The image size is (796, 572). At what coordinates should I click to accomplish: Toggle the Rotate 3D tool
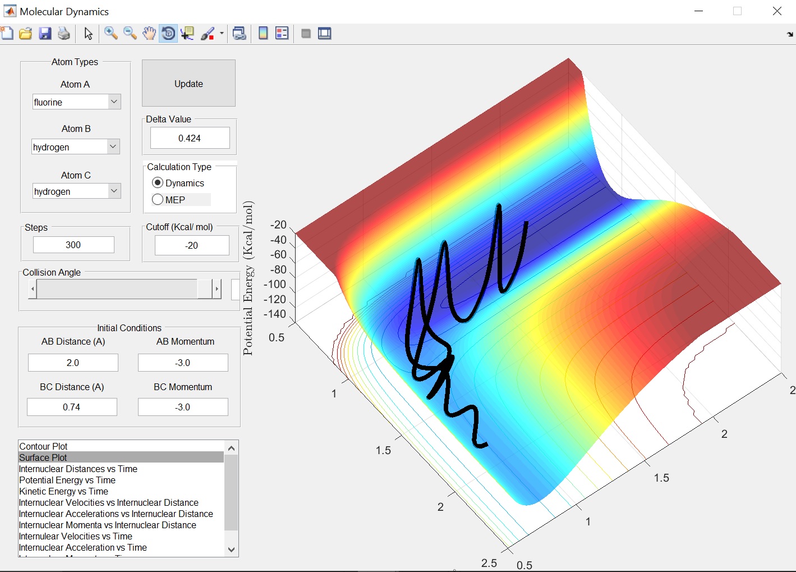[x=168, y=34]
